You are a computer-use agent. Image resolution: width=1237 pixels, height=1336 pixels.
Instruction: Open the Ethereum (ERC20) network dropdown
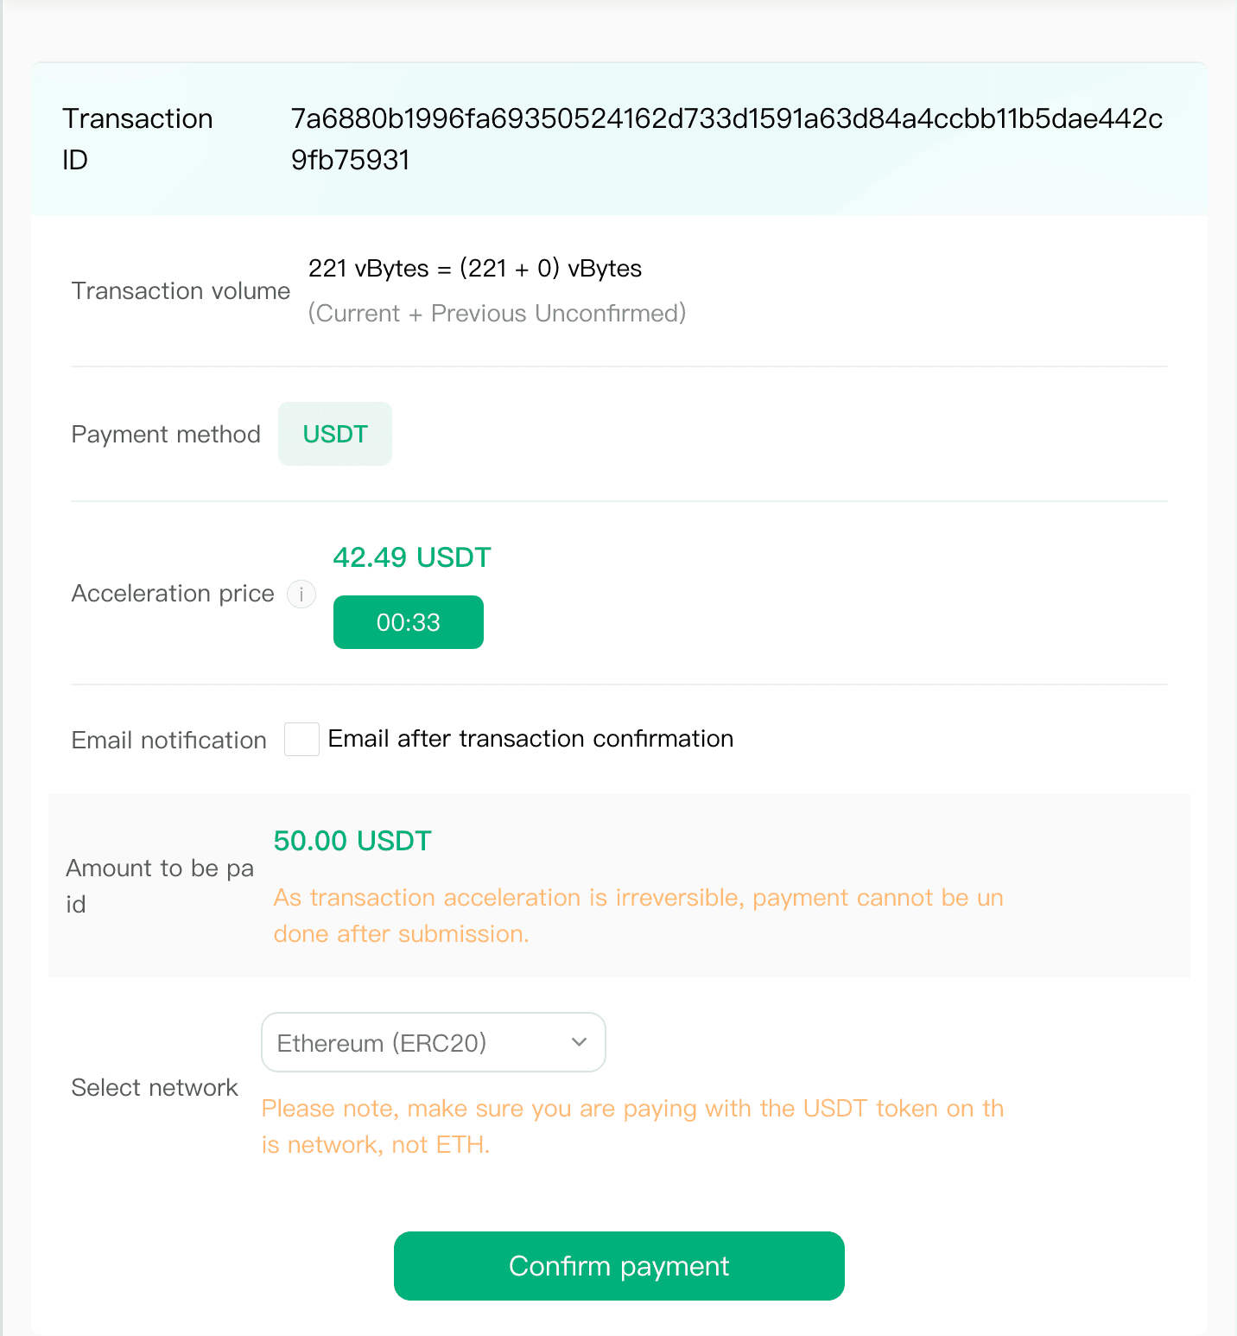(434, 1042)
